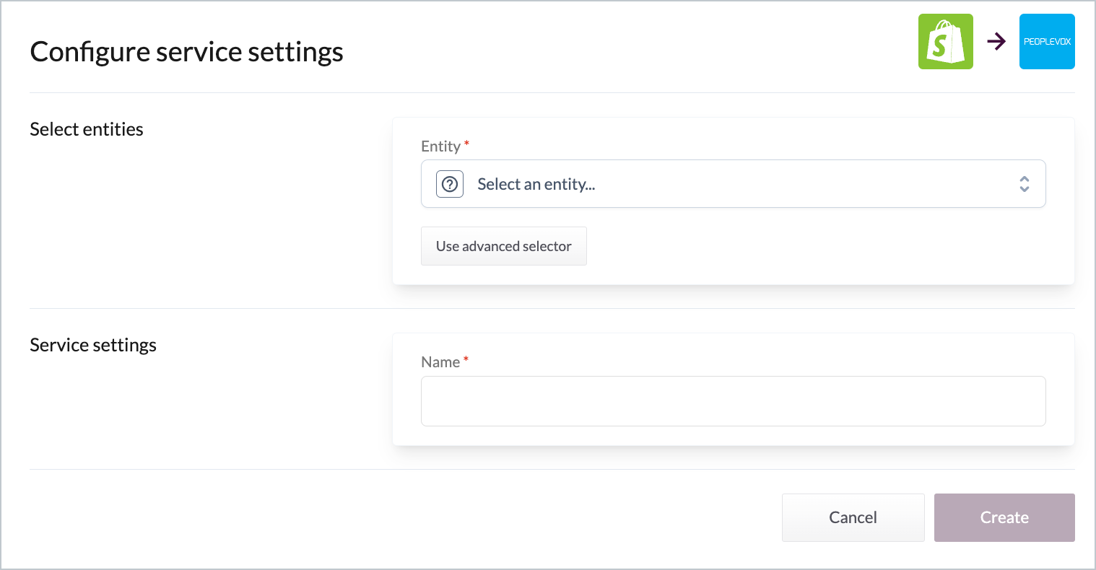Cancel the service configuration
Viewport: 1096px width, 570px height.
(x=853, y=517)
